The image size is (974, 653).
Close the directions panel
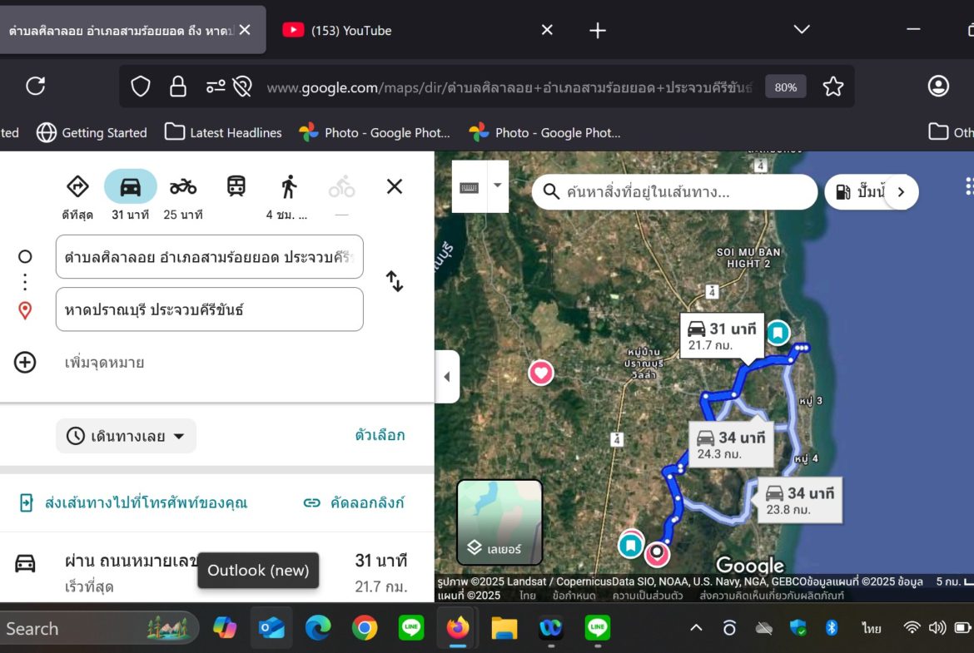pyautogui.click(x=395, y=186)
